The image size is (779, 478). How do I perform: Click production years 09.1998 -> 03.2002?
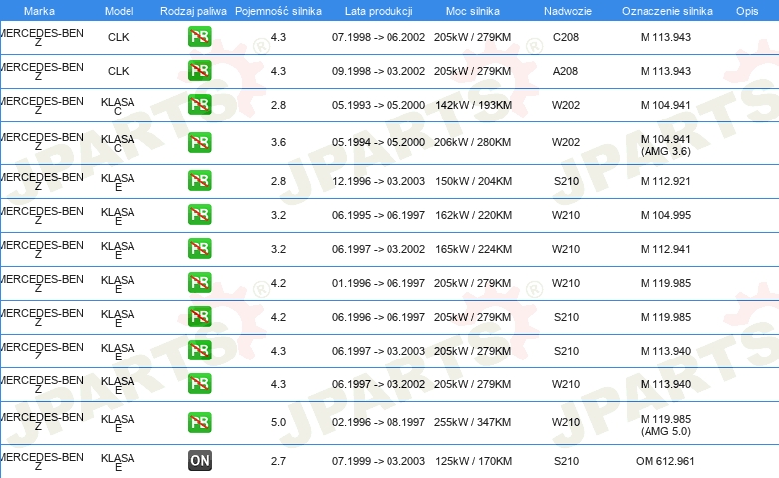click(x=379, y=71)
